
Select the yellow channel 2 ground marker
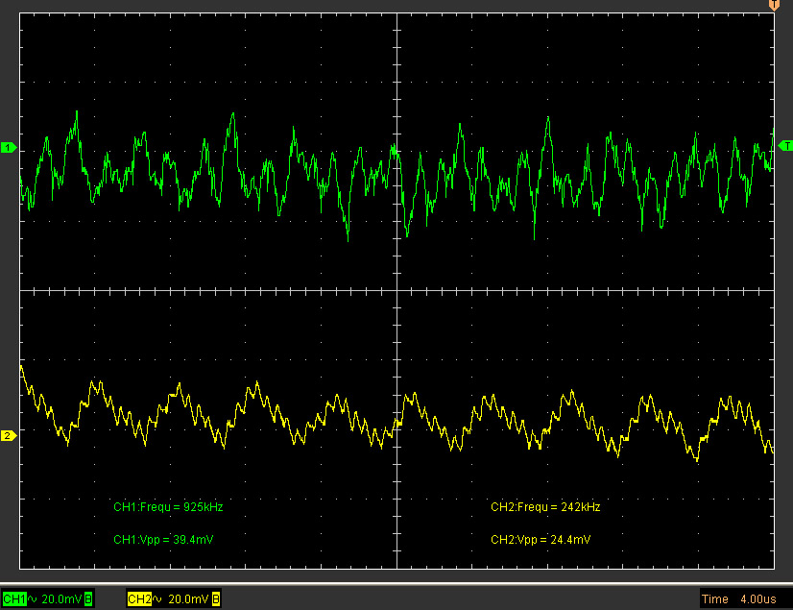9,435
